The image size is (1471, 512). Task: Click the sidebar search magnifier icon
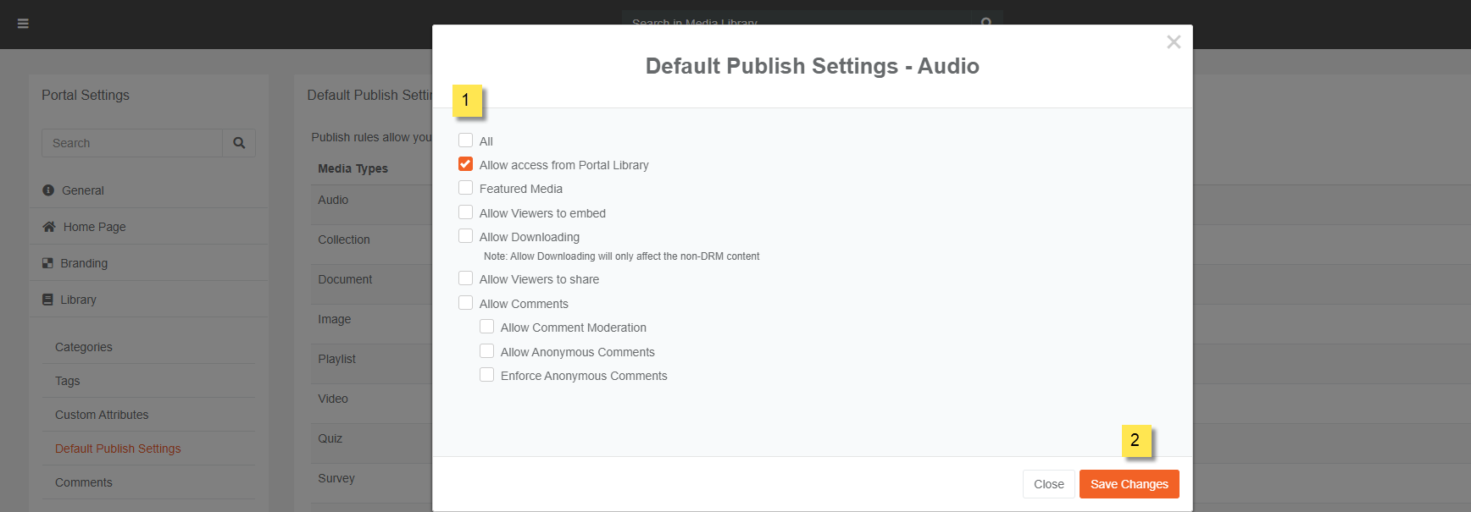coord(239,143)
